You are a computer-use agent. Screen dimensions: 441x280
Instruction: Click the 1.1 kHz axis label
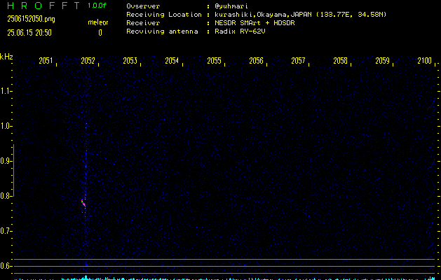(5, 91)
